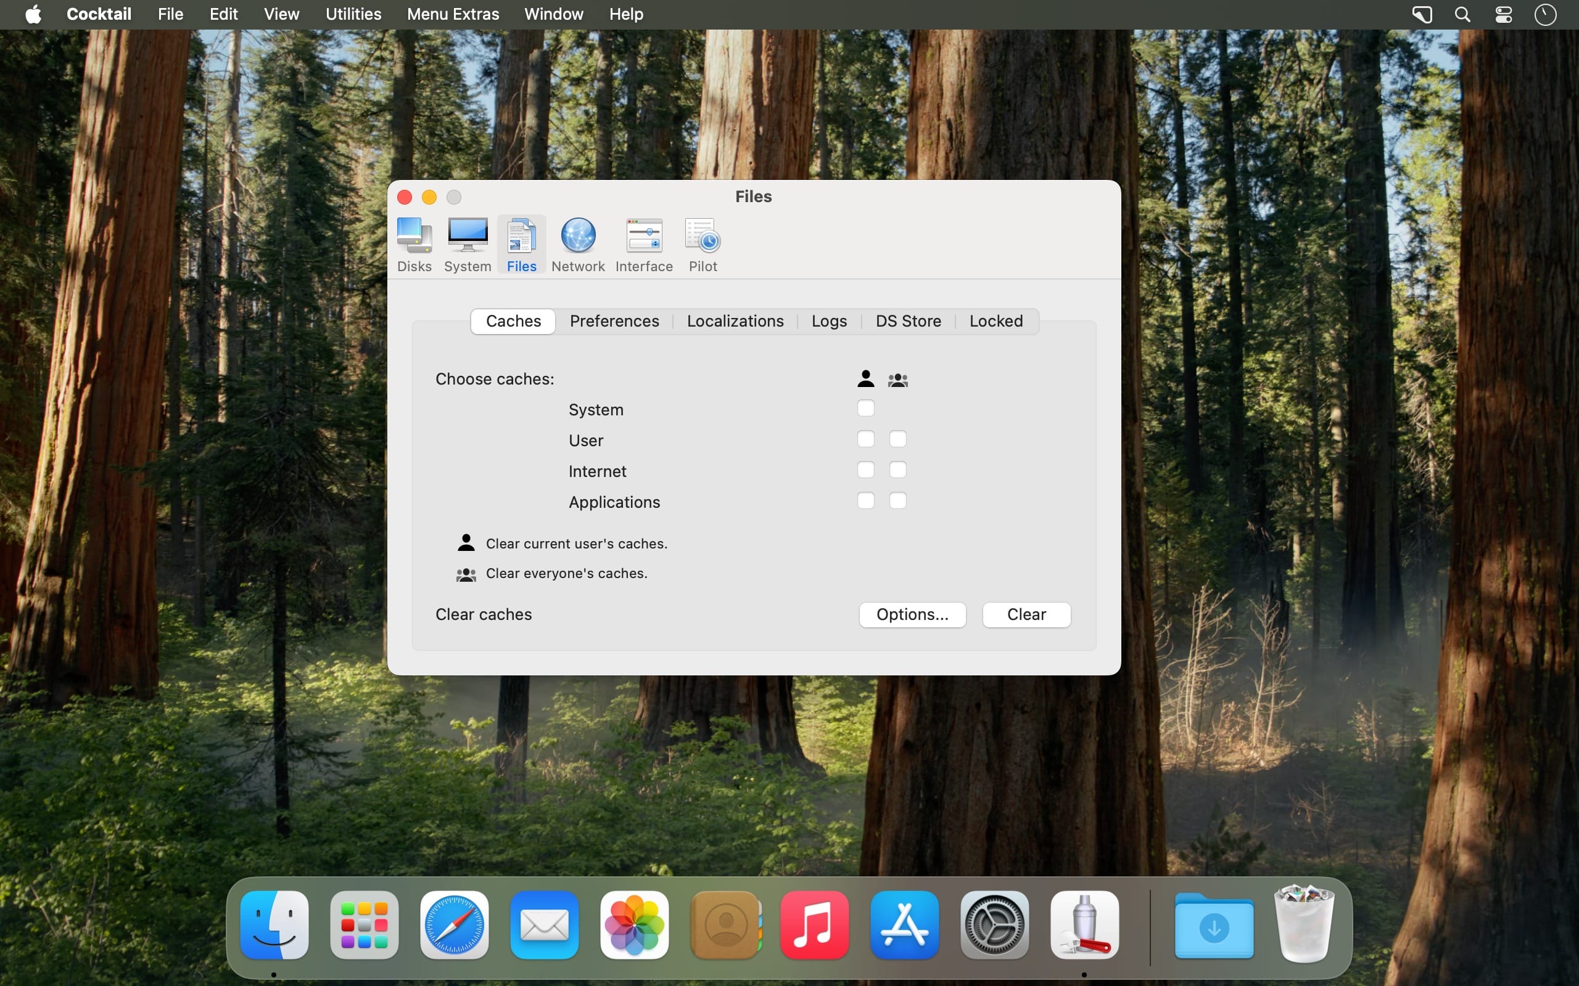This screenshot has width=1579, height=986.
Task: Click the Cocktail shaker Dock icon
Action: click(x=1084, y=925)
